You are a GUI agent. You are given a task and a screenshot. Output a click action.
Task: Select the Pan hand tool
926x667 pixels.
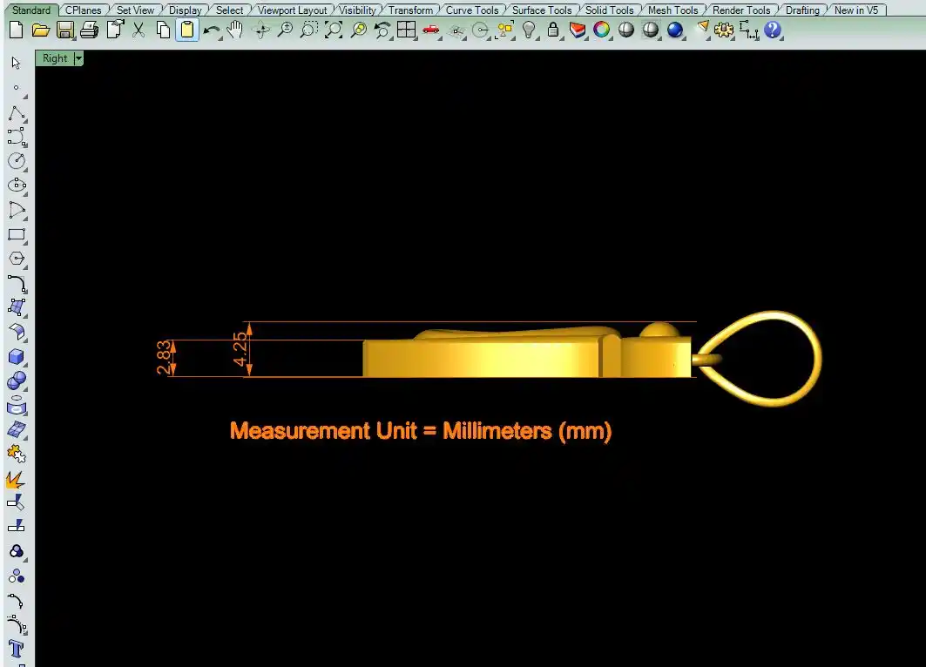(x=235, y=30)
